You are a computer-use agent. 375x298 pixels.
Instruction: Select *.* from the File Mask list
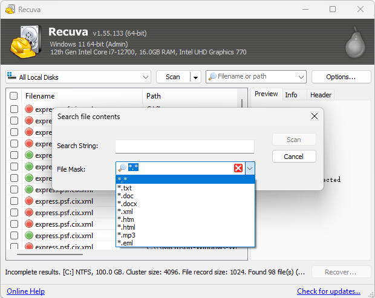click(185, 180)
